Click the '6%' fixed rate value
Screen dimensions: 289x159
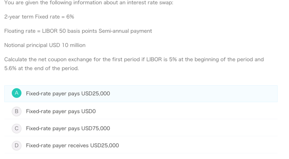tap(70, 17)
